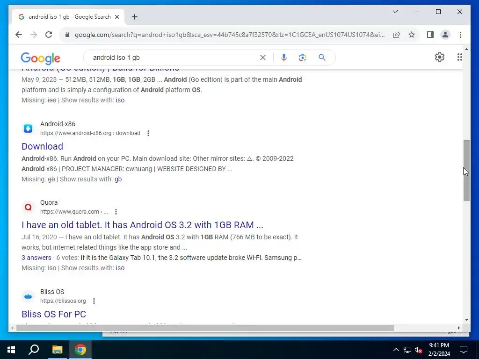Reload the Google search page
Viewport: 479px width, 359px height.
pyautogui.click(x=49, y=35)
